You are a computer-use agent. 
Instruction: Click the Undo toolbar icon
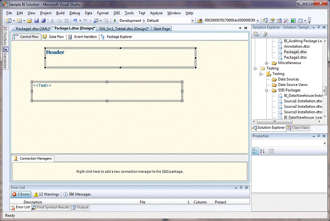(75, 21)
